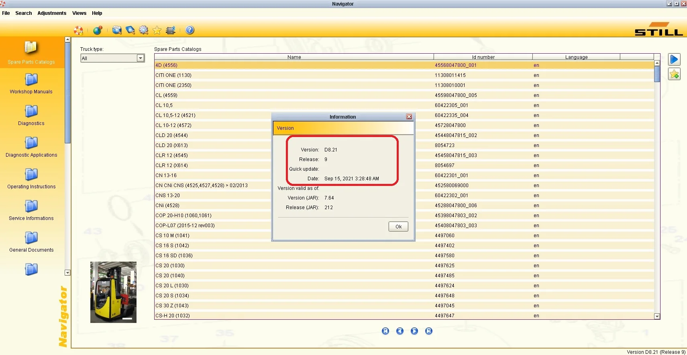
Task: Open the Views menu
Action: pyautogui.click(x=80, y=13)
